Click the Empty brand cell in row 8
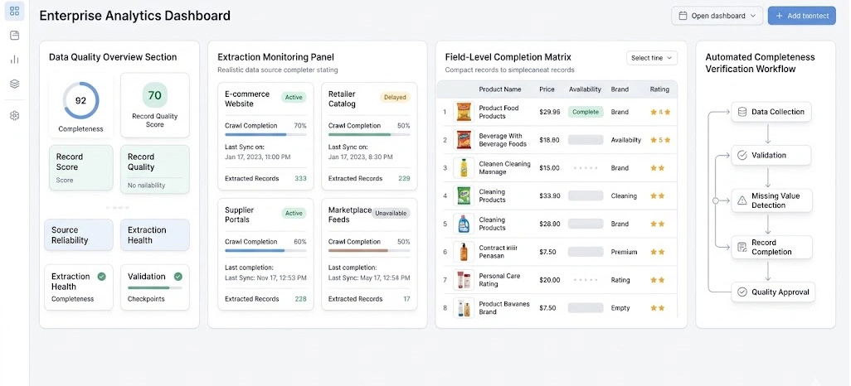This screenshot has width=851, height=386. pos(620,308)
